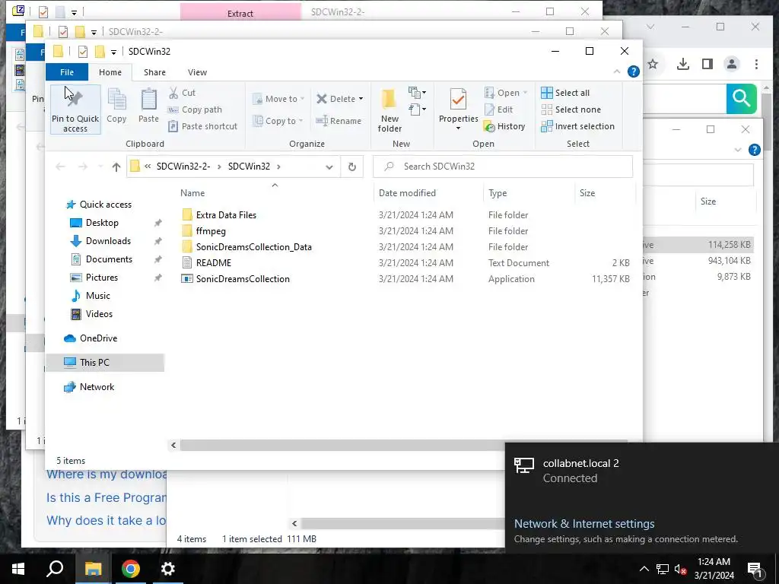Select the ffmpeg folder

coord(211,231)
